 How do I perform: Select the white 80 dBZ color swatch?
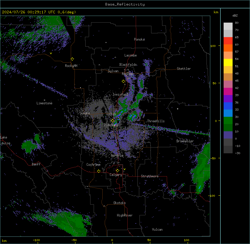click(x=228, y=26)
